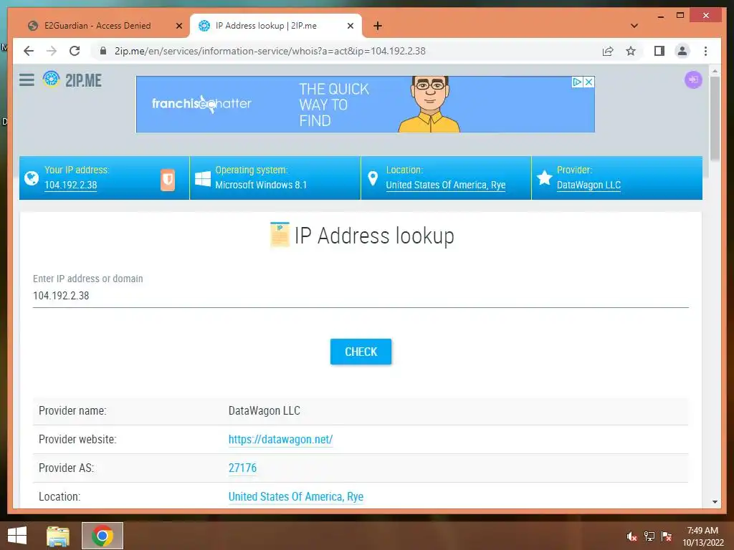This screenshot has width=734, height=550.
Task: Go forward in browser history
Action: (x=52, y=51)
